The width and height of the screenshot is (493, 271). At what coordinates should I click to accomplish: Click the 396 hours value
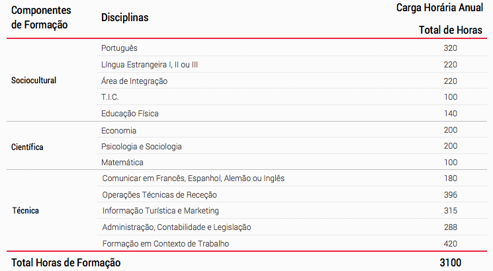click(x=451, y=195)
